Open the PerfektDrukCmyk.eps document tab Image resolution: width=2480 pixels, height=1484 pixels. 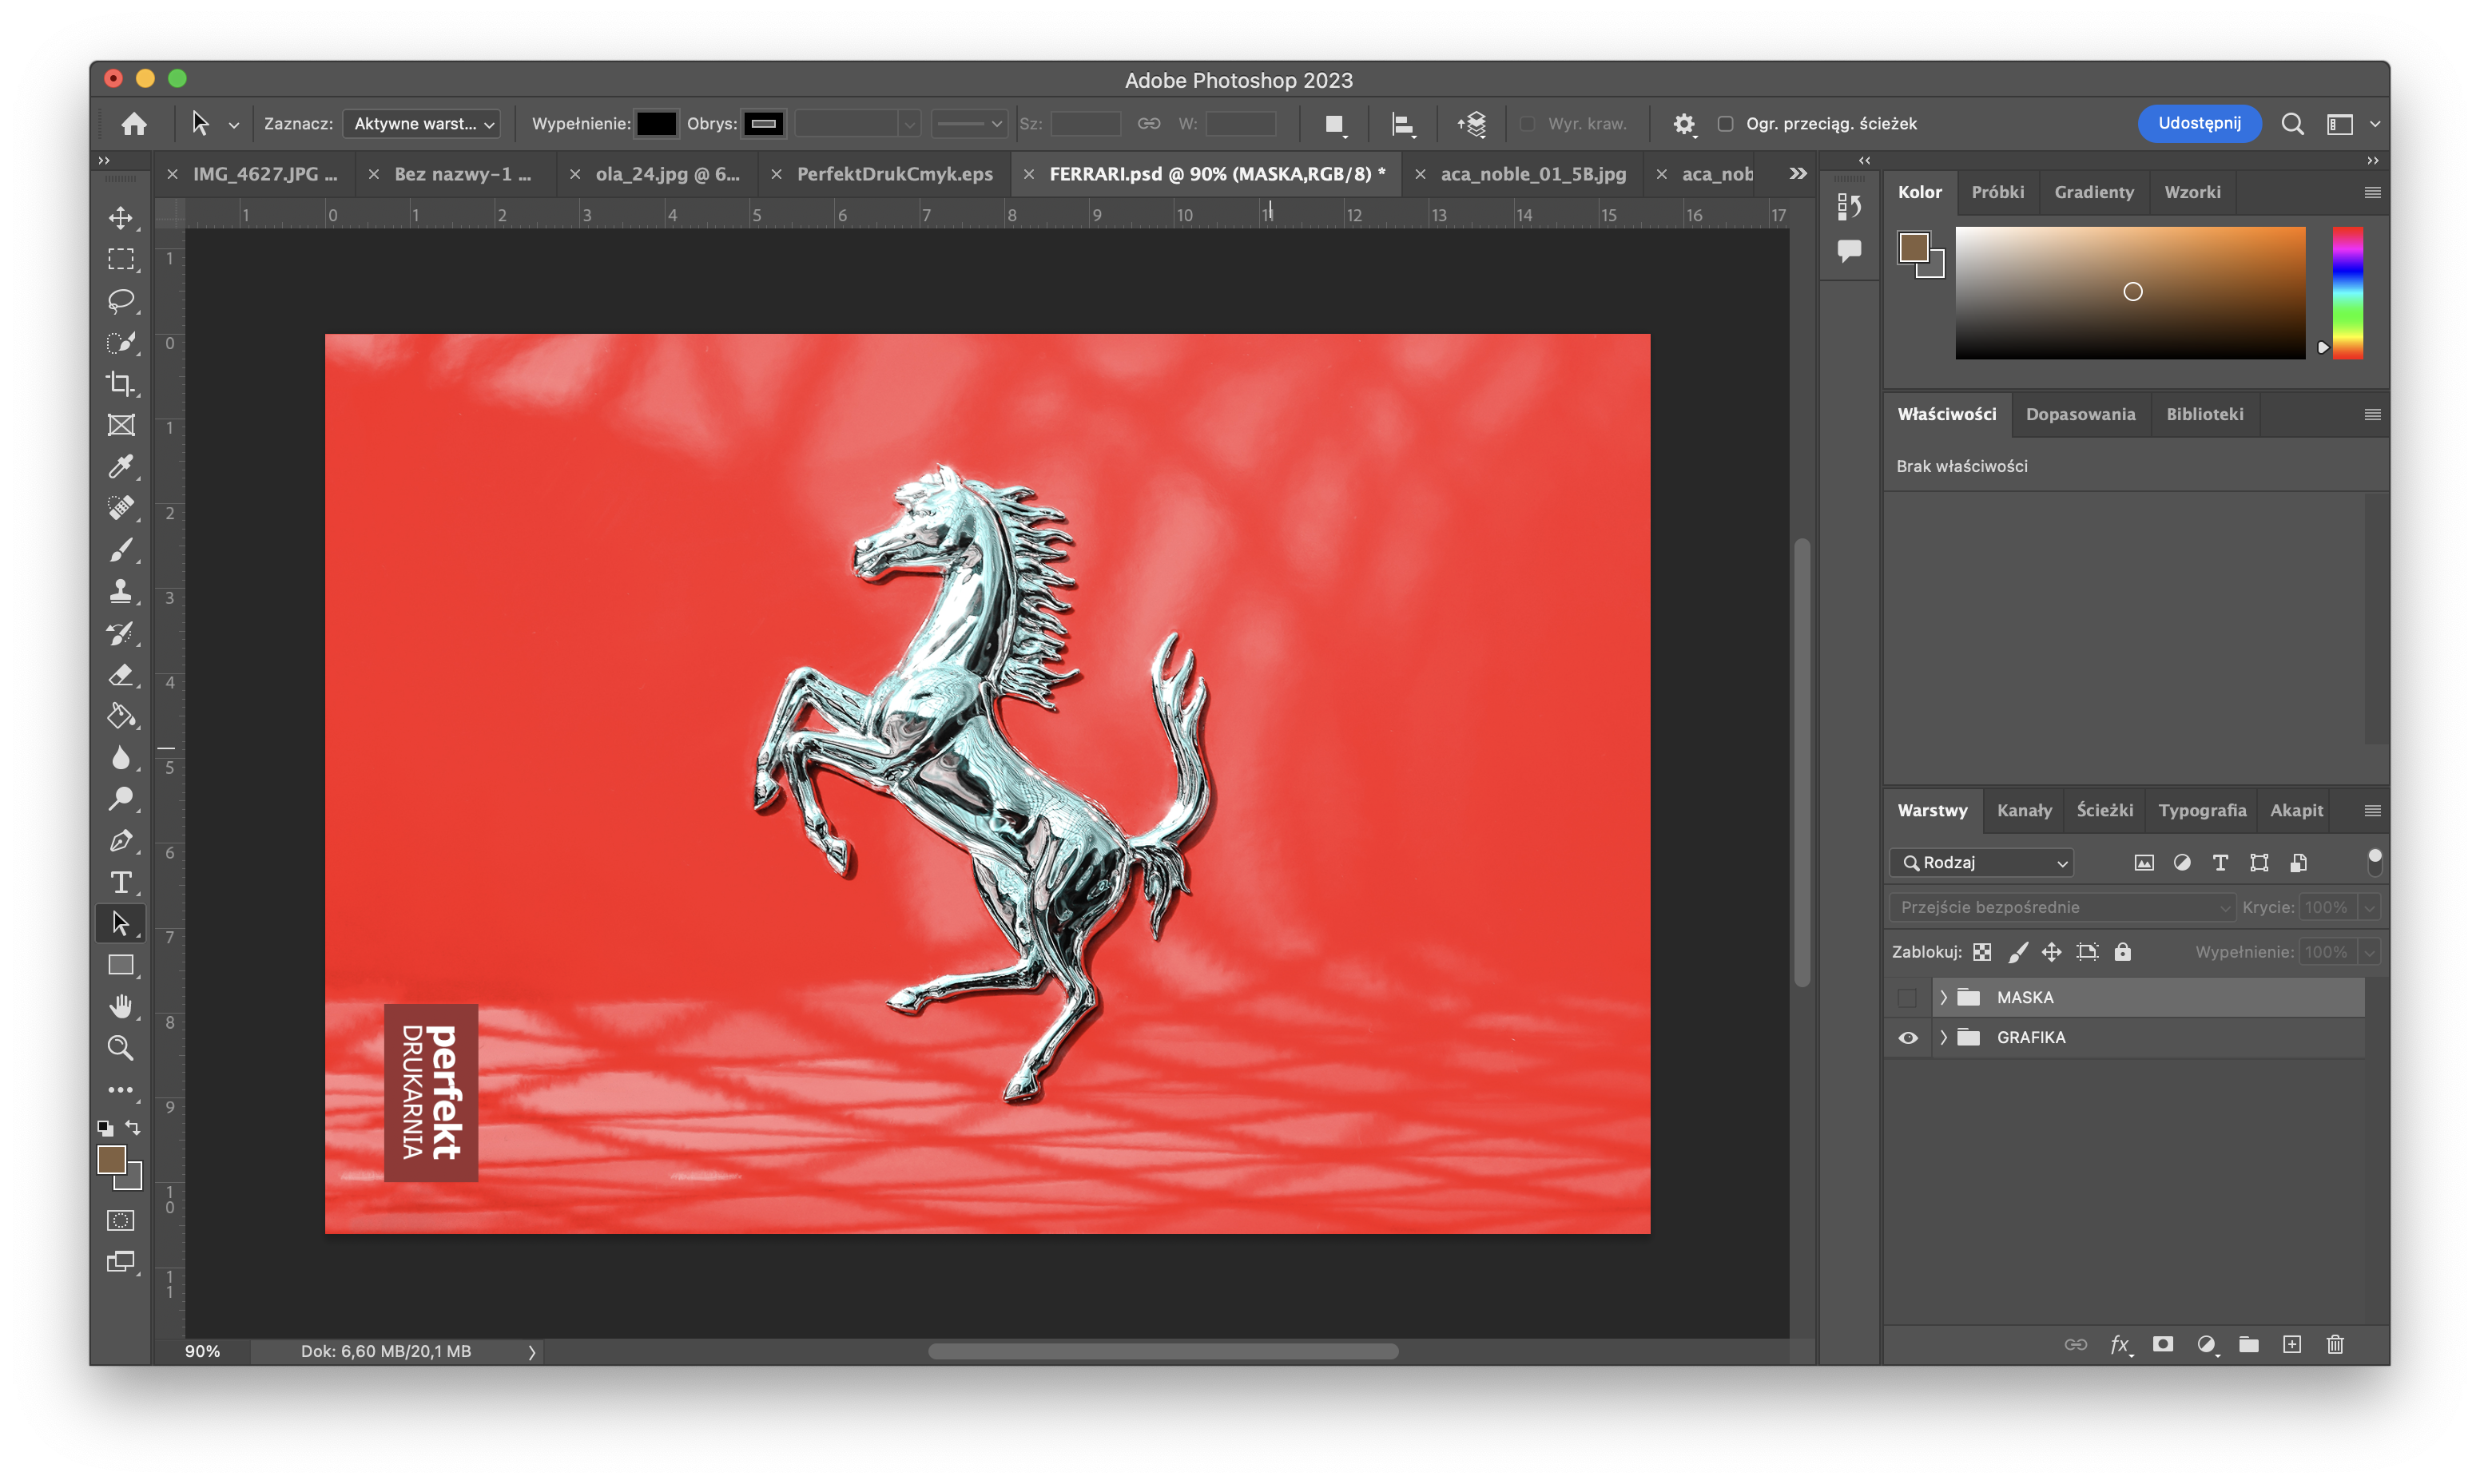click(x=894, y=174)
